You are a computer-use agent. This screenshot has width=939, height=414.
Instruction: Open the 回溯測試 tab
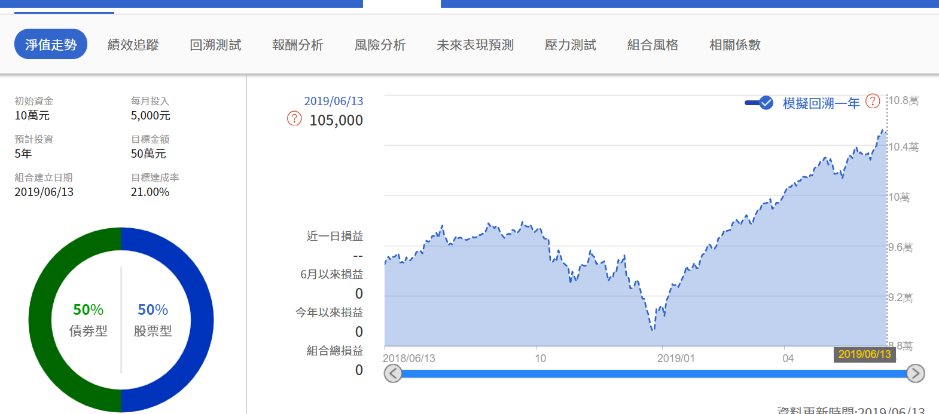tap(215, 45)
